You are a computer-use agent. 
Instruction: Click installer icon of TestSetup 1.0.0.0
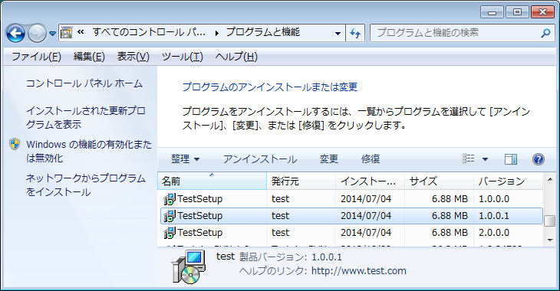click(x=170, y=199)
